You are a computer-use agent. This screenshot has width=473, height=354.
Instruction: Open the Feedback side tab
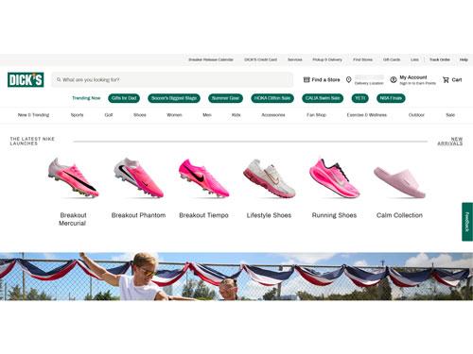point(467,222)
